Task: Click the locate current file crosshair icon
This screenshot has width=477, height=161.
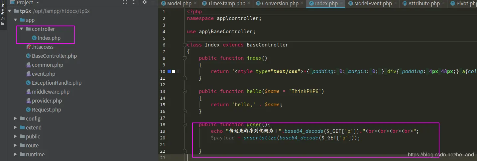Action: [125, 2]
